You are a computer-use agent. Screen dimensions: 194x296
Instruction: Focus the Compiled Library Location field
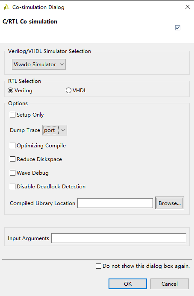[115, 203]
